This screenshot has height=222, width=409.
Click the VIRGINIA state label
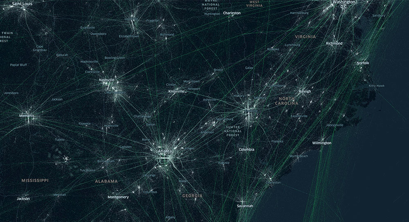[306, 37]
